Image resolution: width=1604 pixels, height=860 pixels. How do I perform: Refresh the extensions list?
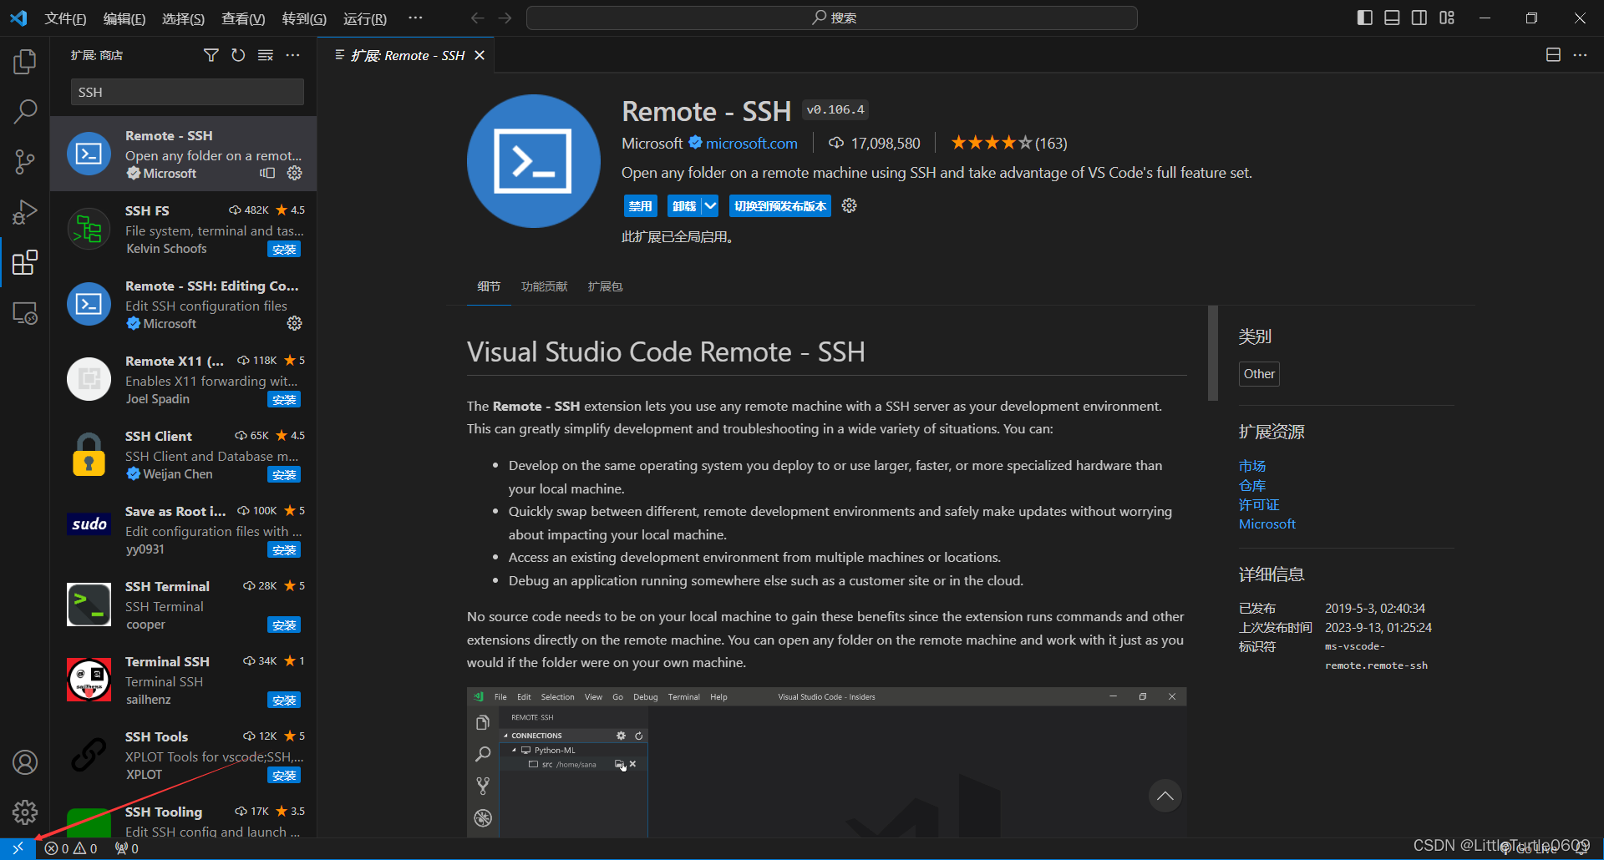(238, 55)
